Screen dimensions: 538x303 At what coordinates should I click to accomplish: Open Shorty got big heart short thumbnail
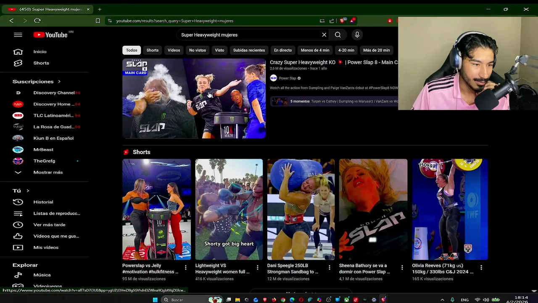point(229,210)
